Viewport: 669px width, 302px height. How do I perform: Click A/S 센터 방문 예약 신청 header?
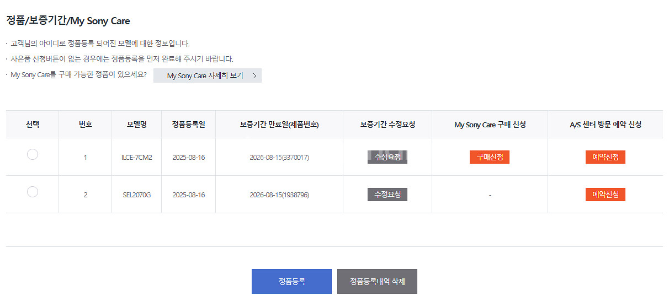tap(606, 125)
